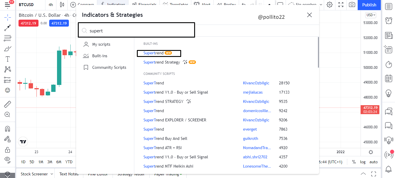The height and width of the screenshot is (178, 395).
Task: Close the Indicators & Strategies dialog
Action: pyautogui.click(x=309, y=15)
